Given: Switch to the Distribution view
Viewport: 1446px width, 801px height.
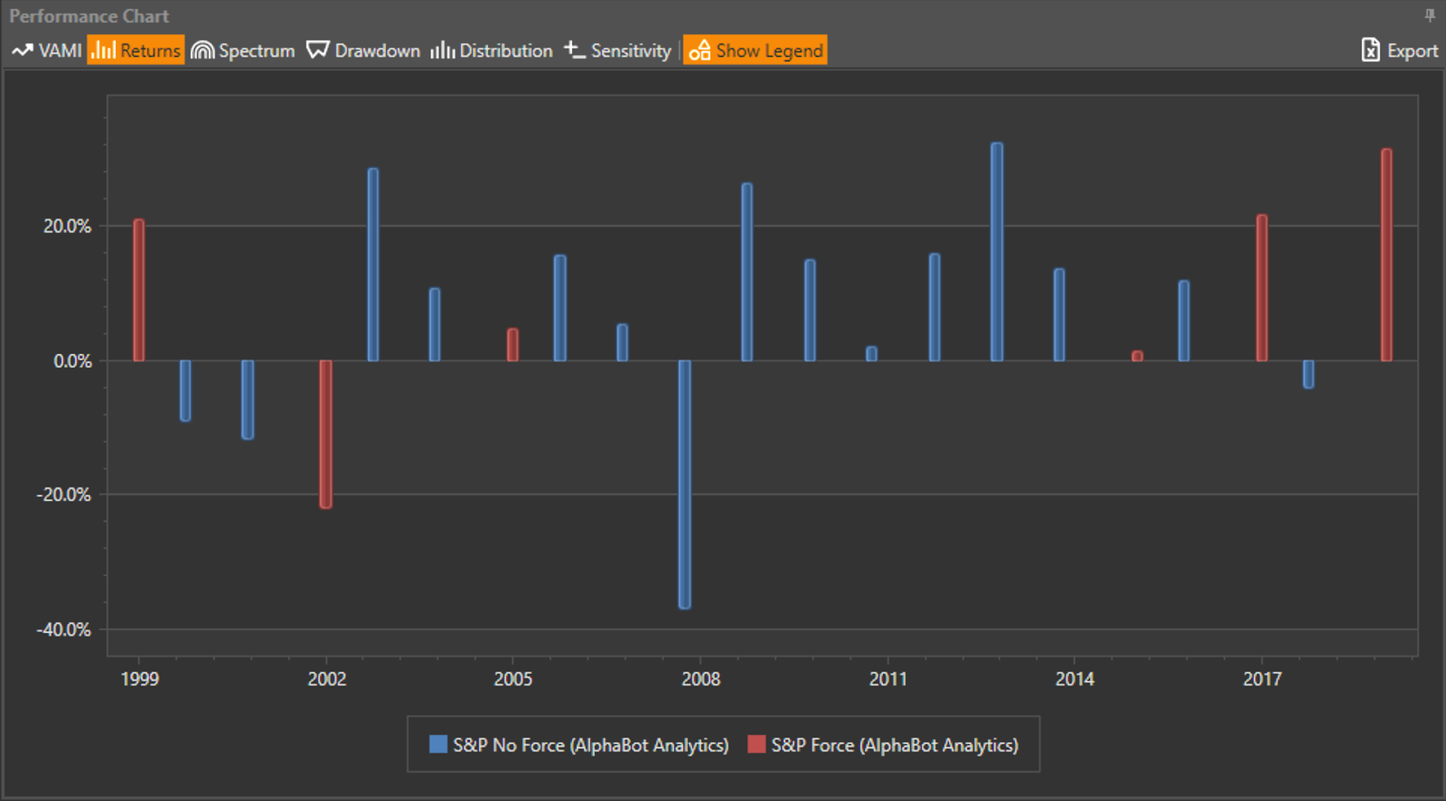Looking at the screenshot, I should pyautogui.click(x=492, y=51).
